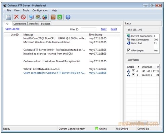This screenshot has width=166, height=134.
Task: Click the Interfaces list horizontal scrollbar
Action: [x=142, y=122]
